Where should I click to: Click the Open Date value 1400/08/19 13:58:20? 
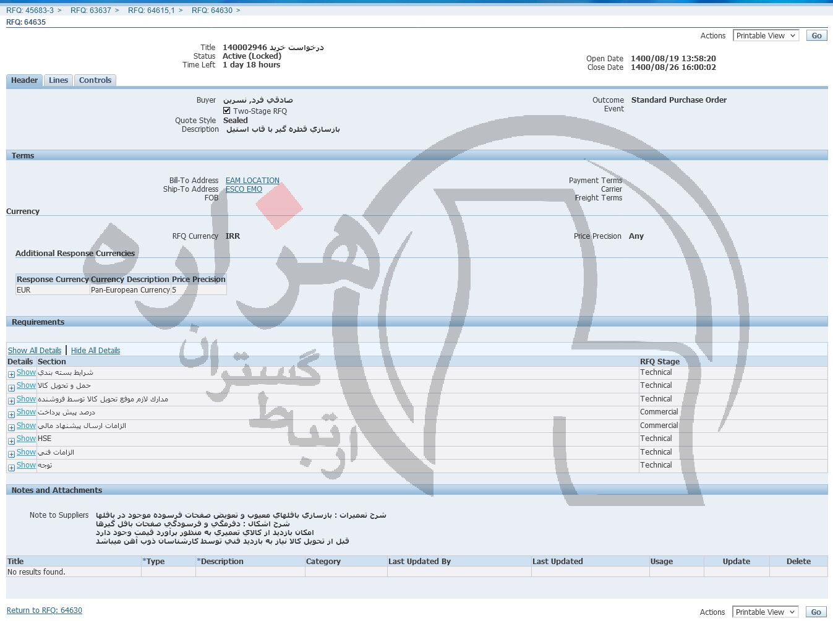tap(673, 59)
